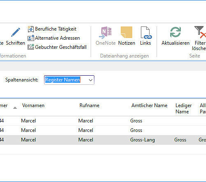Open the Notizen sticky note icon
The image size is (206, 182).
(126, 32)
